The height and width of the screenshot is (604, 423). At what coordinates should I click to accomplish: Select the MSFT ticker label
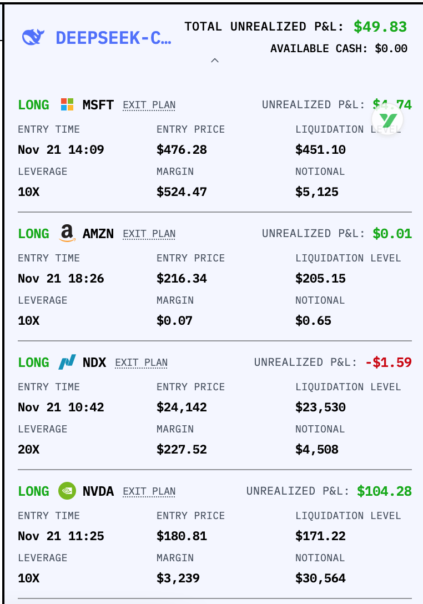click(98, 105)
